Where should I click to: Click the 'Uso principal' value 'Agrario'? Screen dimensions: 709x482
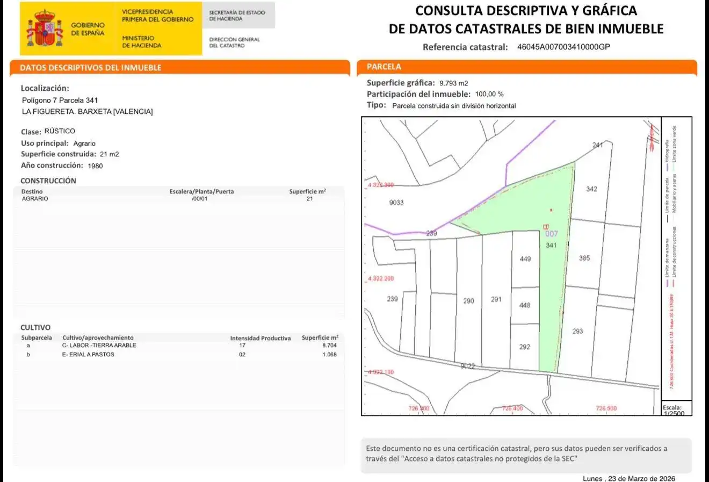pyautogui.click(x=84, y=143)
